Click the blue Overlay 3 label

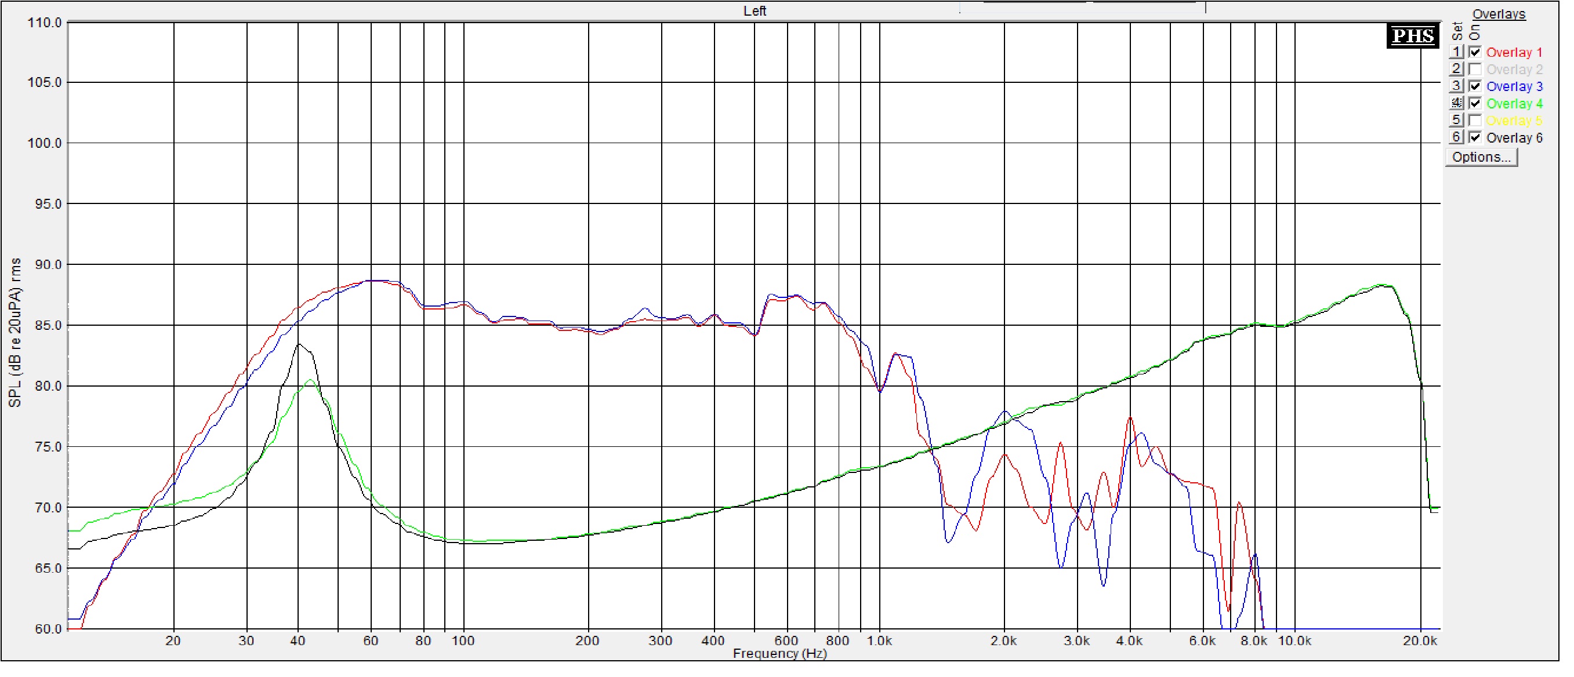1514,88
